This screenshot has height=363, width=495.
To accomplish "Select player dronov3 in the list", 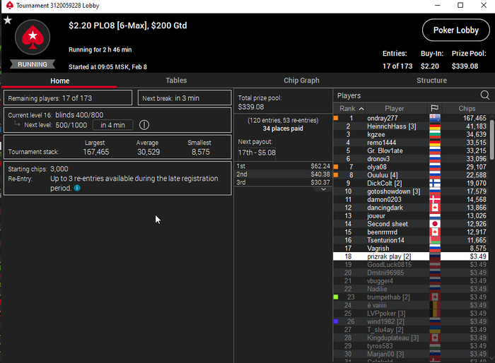I will 410,159.
